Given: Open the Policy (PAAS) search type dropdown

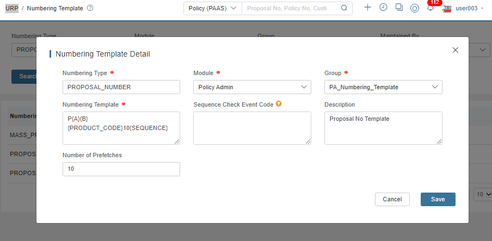Looking at the screenshot, I should point(213,8).
